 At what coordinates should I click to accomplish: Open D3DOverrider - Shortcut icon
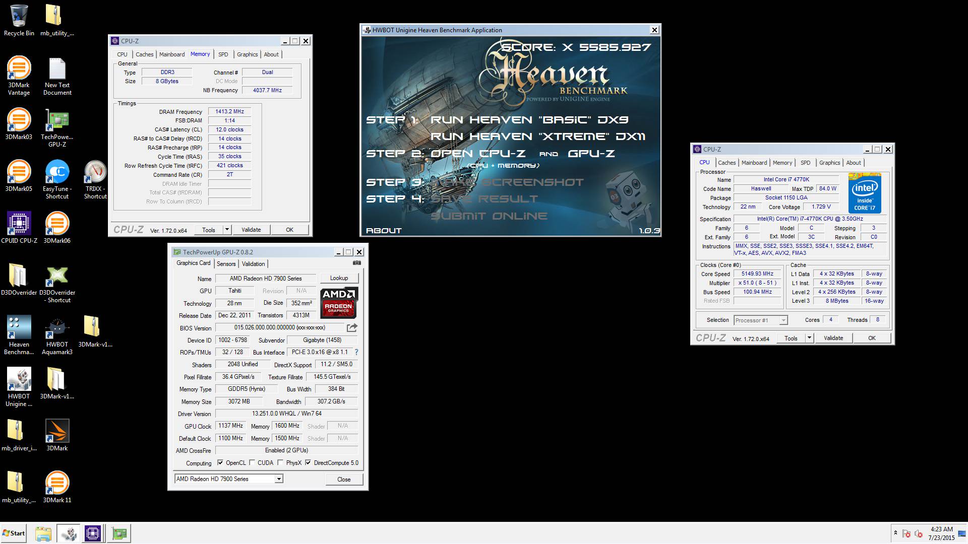click(x=57, y=283)
